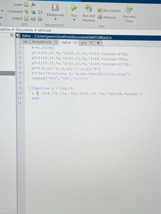
Task: Click the Documents folder in address bar
Action: pyautogui.click(x=24, y=30)
